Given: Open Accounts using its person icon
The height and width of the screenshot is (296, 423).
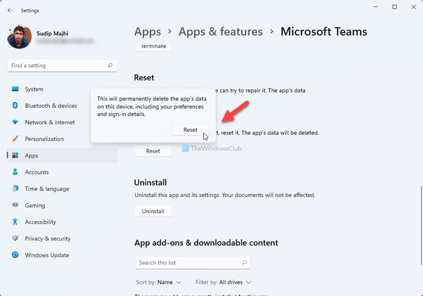Looking at the screenshot, I should [16, 172].
